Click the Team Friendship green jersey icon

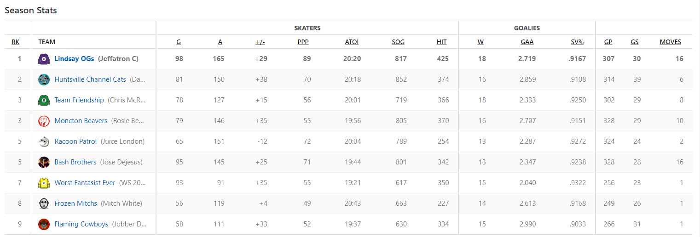(44, 100)
